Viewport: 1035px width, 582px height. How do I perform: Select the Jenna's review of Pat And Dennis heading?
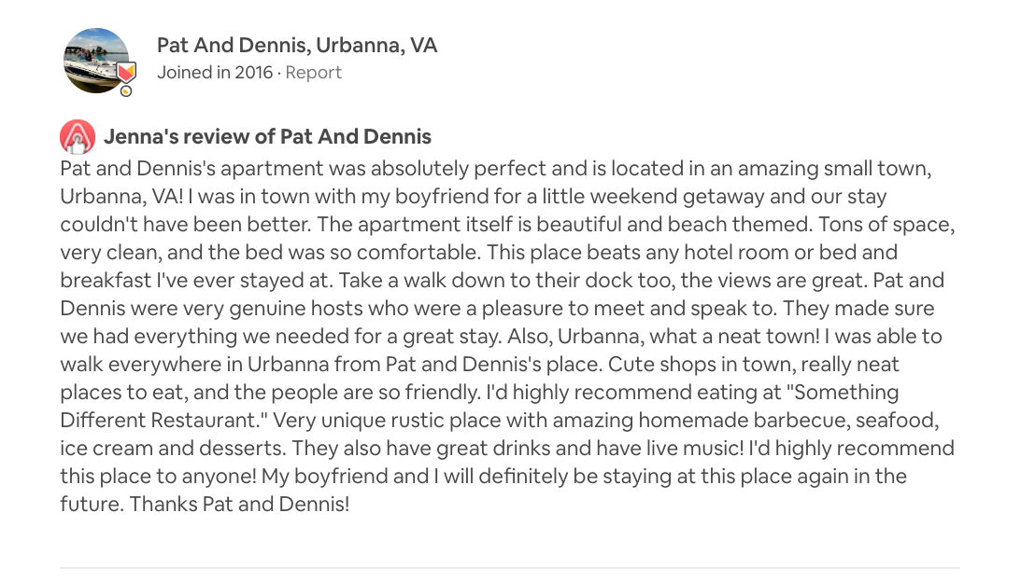[x=267, y=136]
